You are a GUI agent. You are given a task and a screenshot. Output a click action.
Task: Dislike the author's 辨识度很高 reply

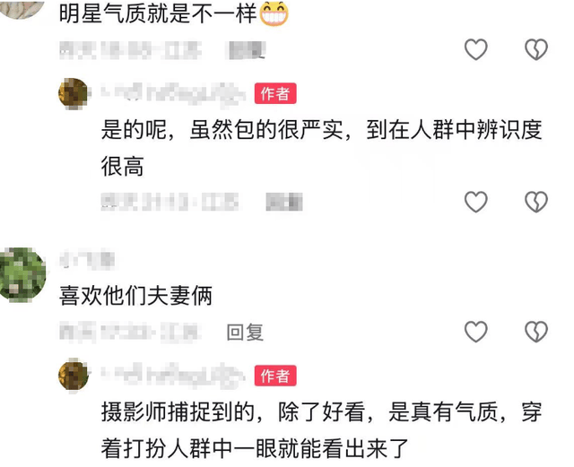pos(536,202)
